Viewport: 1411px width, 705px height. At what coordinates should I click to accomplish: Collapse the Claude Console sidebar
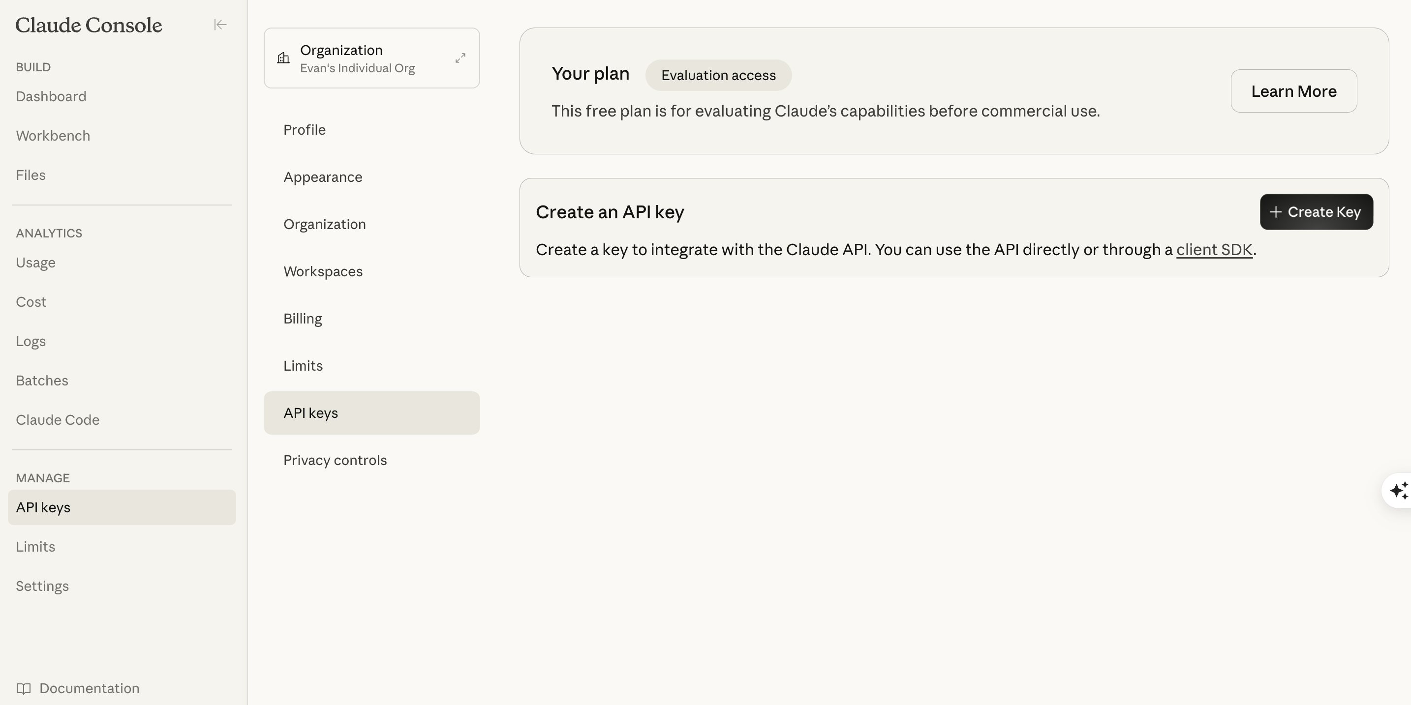tap(220, 25)
